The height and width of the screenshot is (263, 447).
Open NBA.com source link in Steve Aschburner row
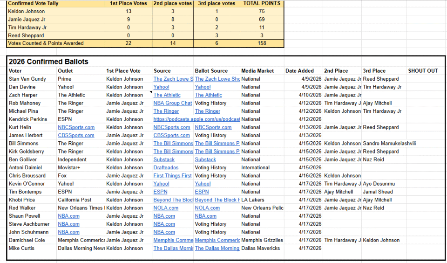164,224
